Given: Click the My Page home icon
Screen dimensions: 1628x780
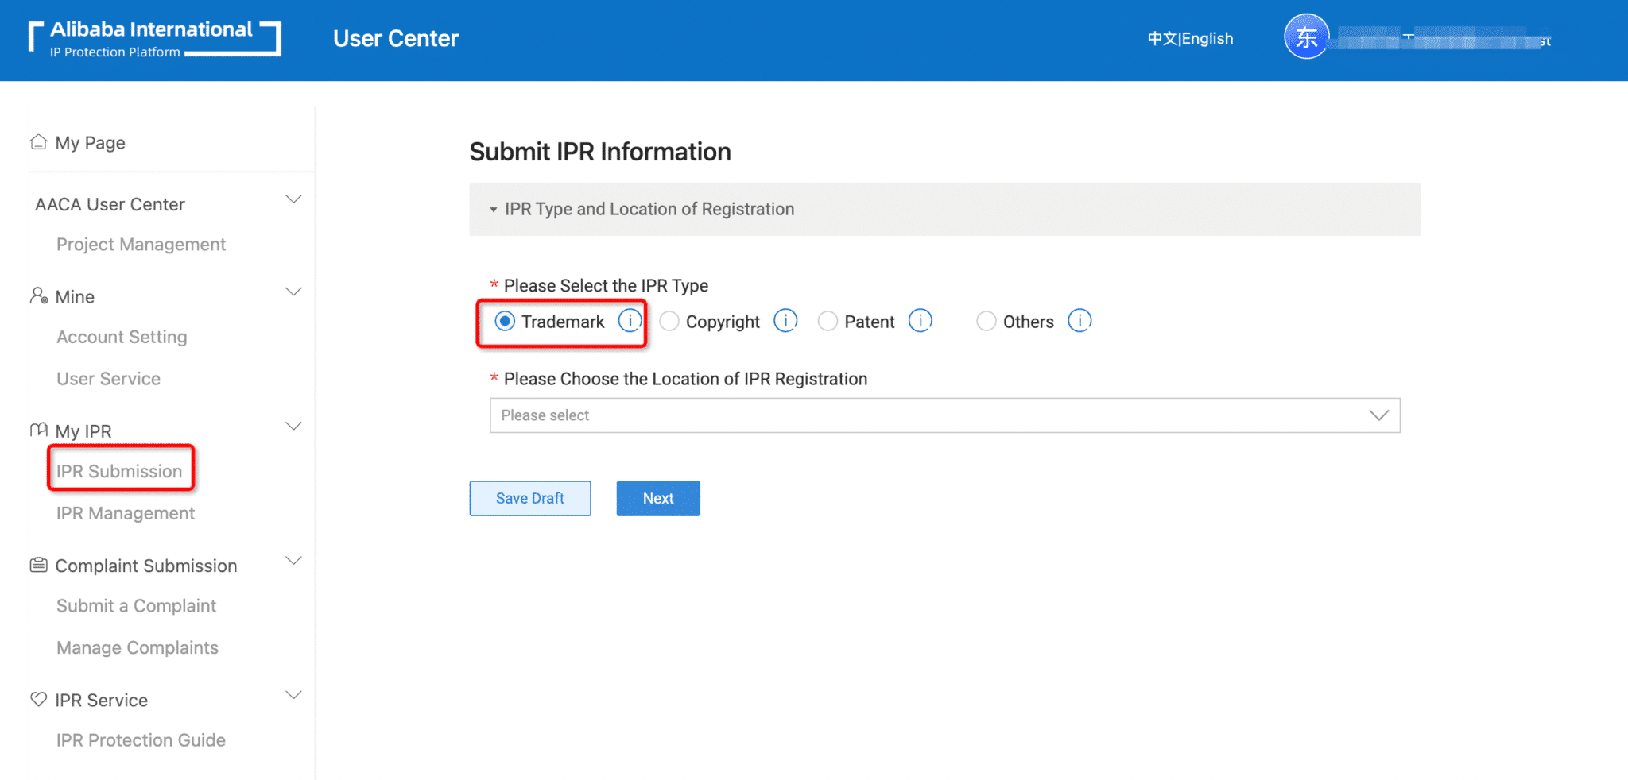Looking at the screenshot, I should click(x=37, y=141).
